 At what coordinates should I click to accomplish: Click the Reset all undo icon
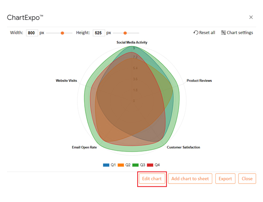click(196, 32)
